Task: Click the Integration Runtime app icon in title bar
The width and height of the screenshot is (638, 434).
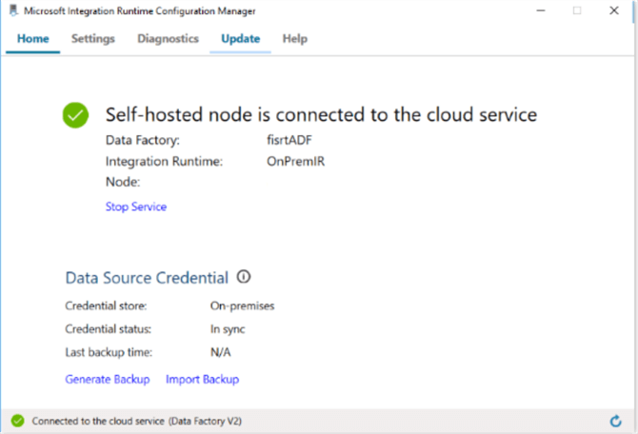Action: pos(13,10)
